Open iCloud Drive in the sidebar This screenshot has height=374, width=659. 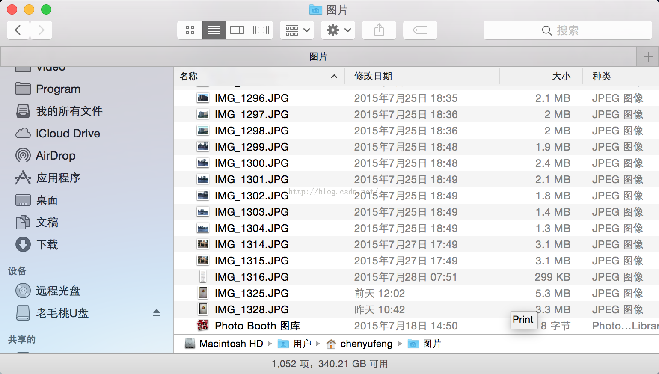click(x=68, y=134)
